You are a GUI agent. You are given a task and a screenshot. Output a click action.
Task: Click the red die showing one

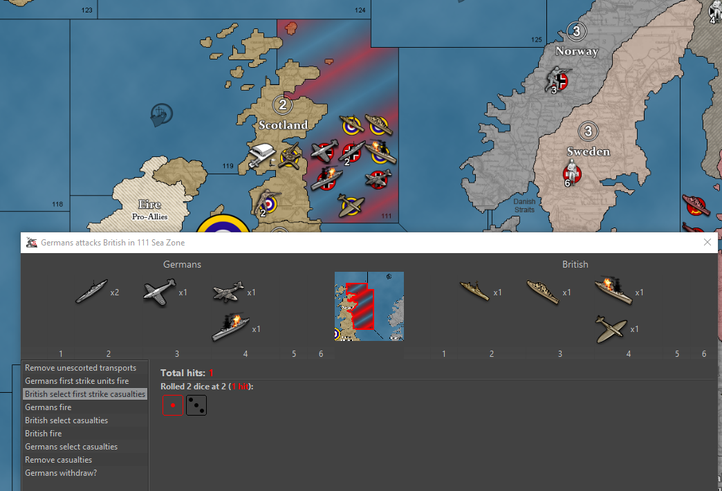(x=173, y=405)
